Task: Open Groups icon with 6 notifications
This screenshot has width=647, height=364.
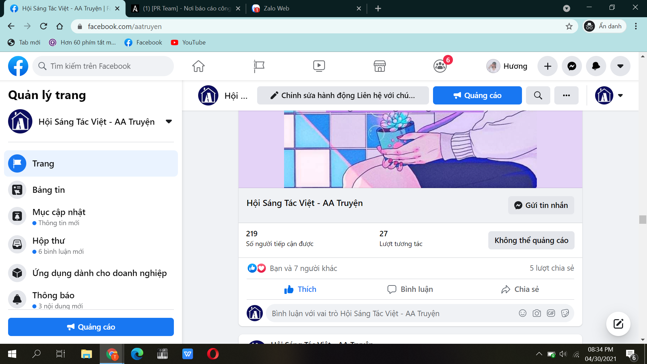Action: pyautogui.click(x=440, y=66)
